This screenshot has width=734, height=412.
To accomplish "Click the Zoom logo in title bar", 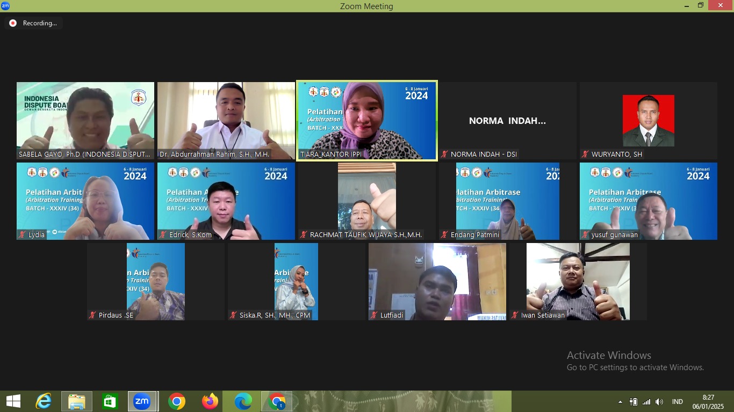I will click(5, 6).
